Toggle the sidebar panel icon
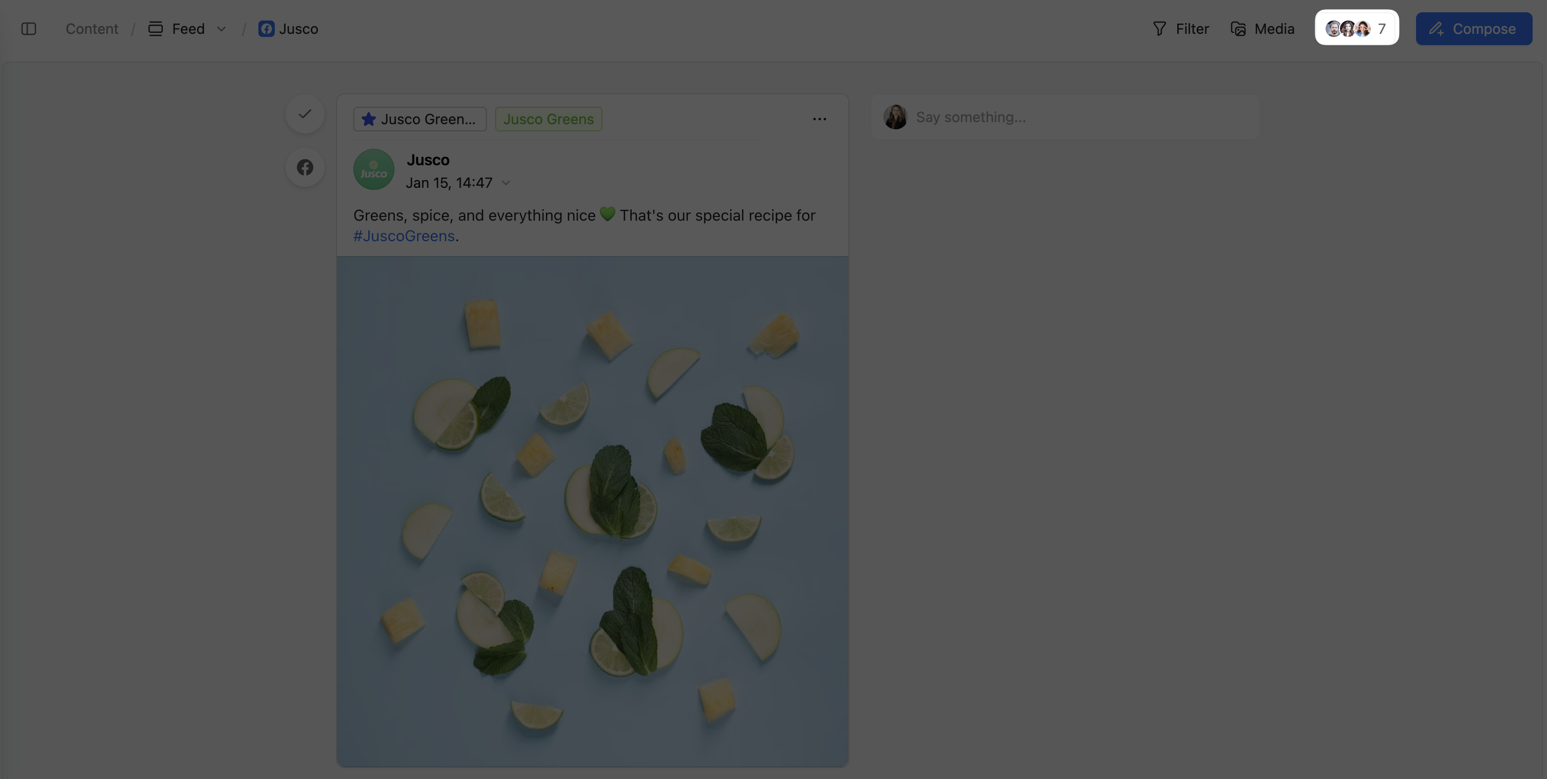Viewport: 1547px width, 779px height. click(29, 29)
